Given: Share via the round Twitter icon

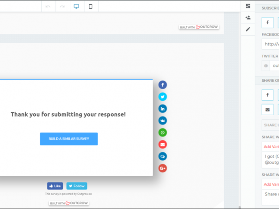Looking at the screenshot, I should tap(162, 97).
